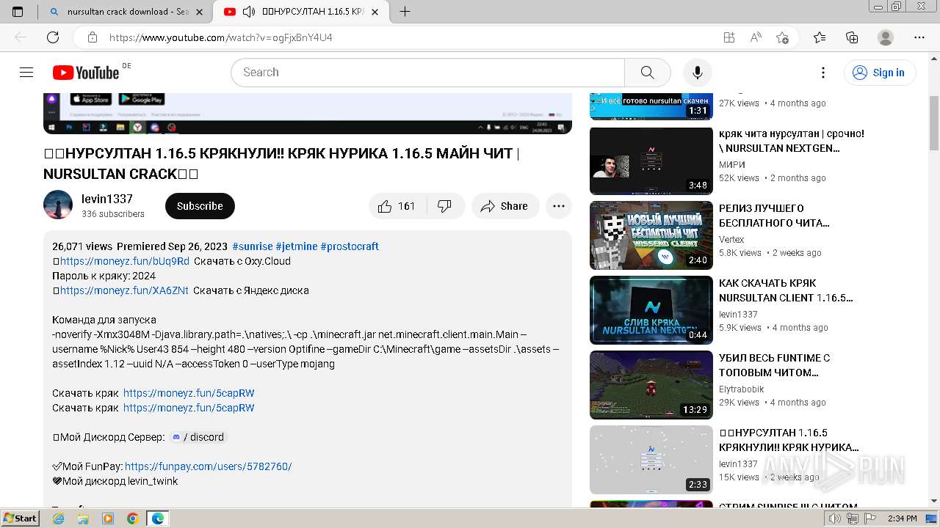Open Edge profile avatar
Image resolution: width=940 pixels, height=528 pixels.
pos(886,37)
